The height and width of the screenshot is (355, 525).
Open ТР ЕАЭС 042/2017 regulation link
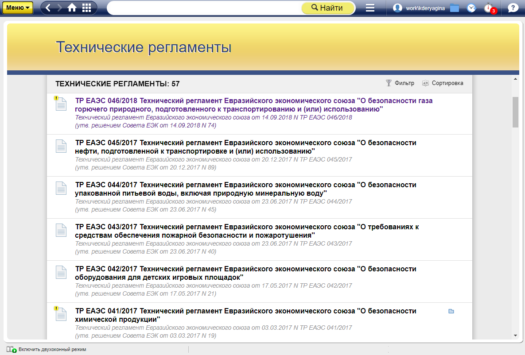coord(246,273)
